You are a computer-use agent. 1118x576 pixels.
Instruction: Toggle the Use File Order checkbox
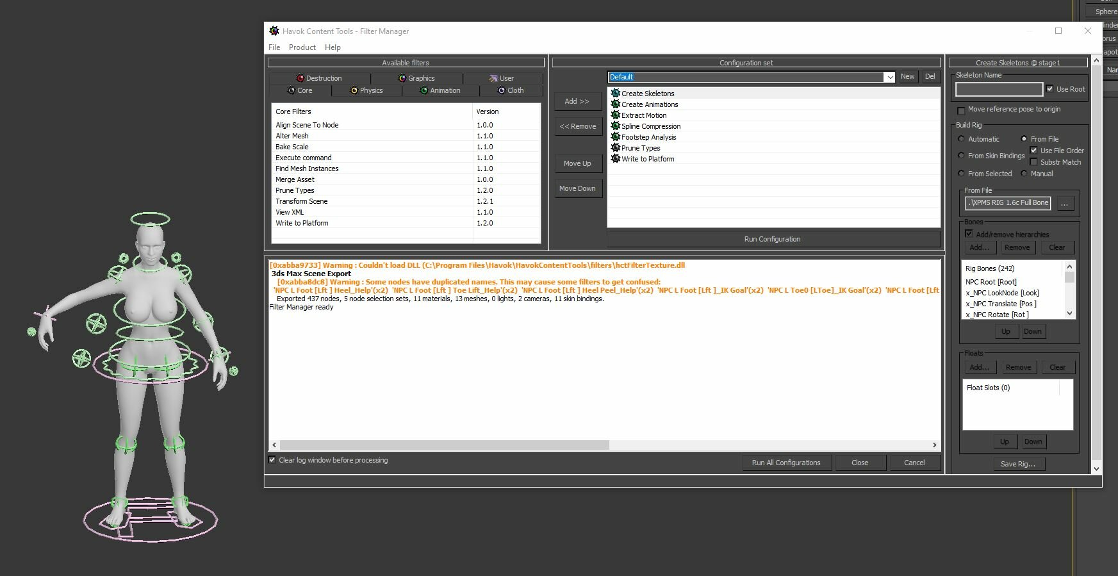click(x=1033, y=151)
